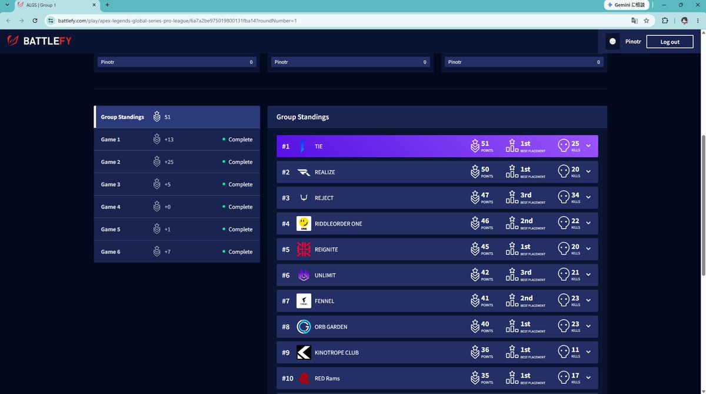This screenshot has height=394, width=706.
Task: Click the RED Rams team logo
Action: tap(304, 378)
